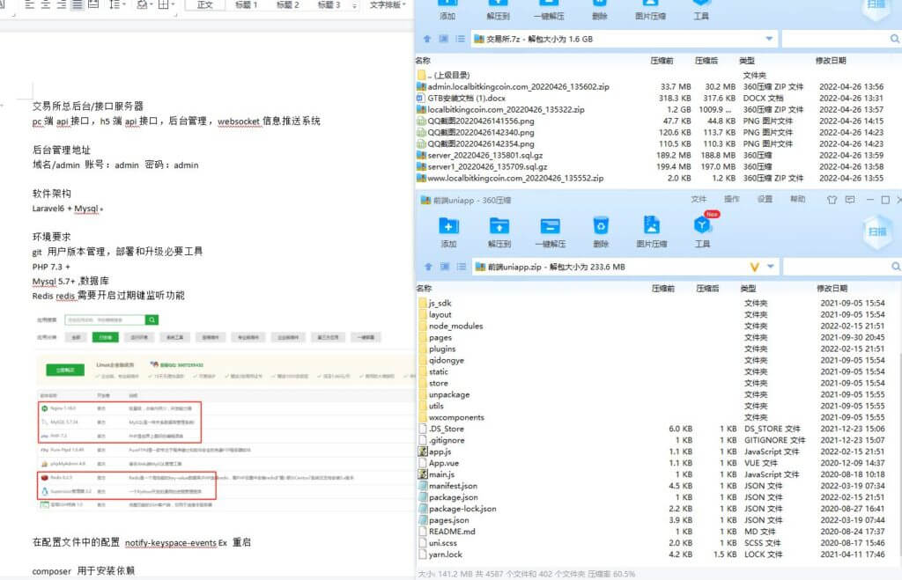This screenshot has height=580, width=902.
Task: Open the feedback message icon in 360压缩 title bar
Action: [850, 200]
